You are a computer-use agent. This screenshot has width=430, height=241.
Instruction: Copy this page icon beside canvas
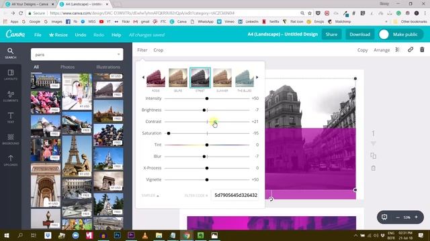[x=374, y=156]
